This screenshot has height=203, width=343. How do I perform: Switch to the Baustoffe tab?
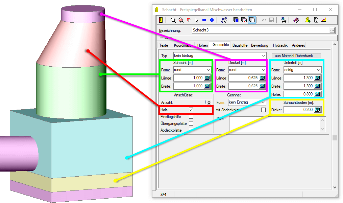click(x=240, y=45)
